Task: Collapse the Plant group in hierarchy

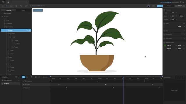Action: click(3, 17)
